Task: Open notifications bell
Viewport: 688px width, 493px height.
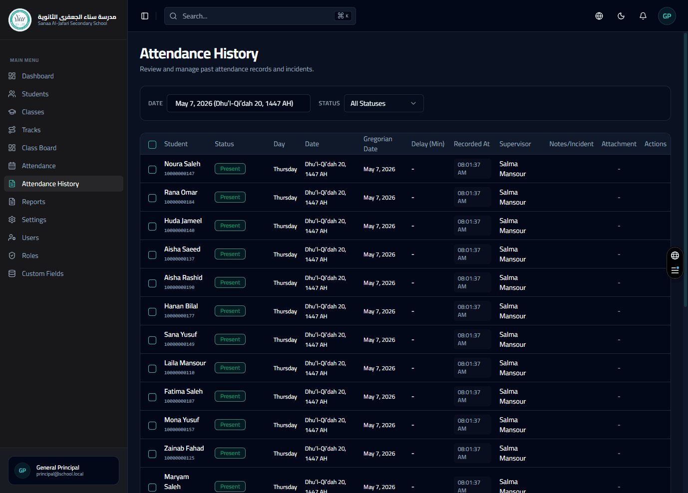Action: (643, 16)
